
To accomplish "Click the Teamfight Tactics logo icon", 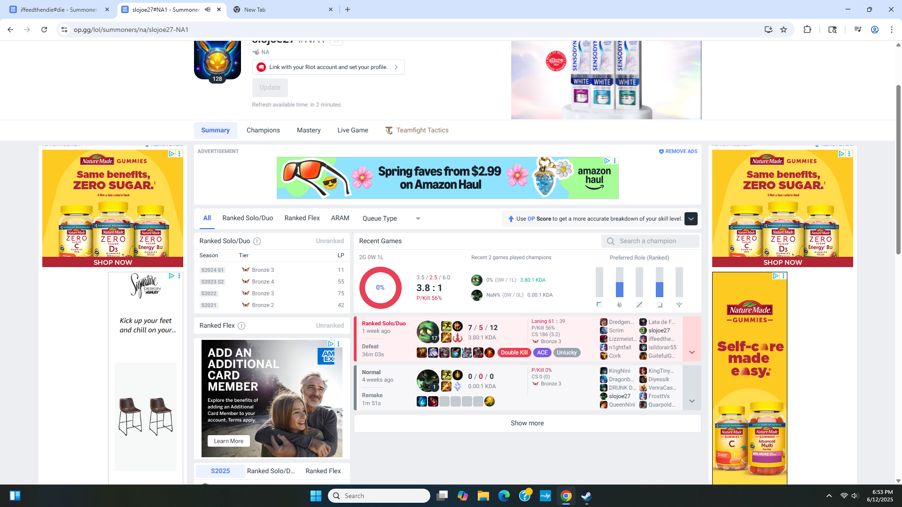I will [x=389, y=131].
